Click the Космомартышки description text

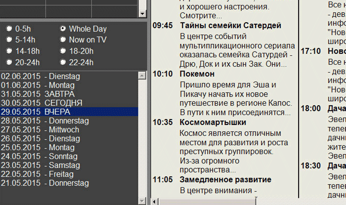pos(234,152)
